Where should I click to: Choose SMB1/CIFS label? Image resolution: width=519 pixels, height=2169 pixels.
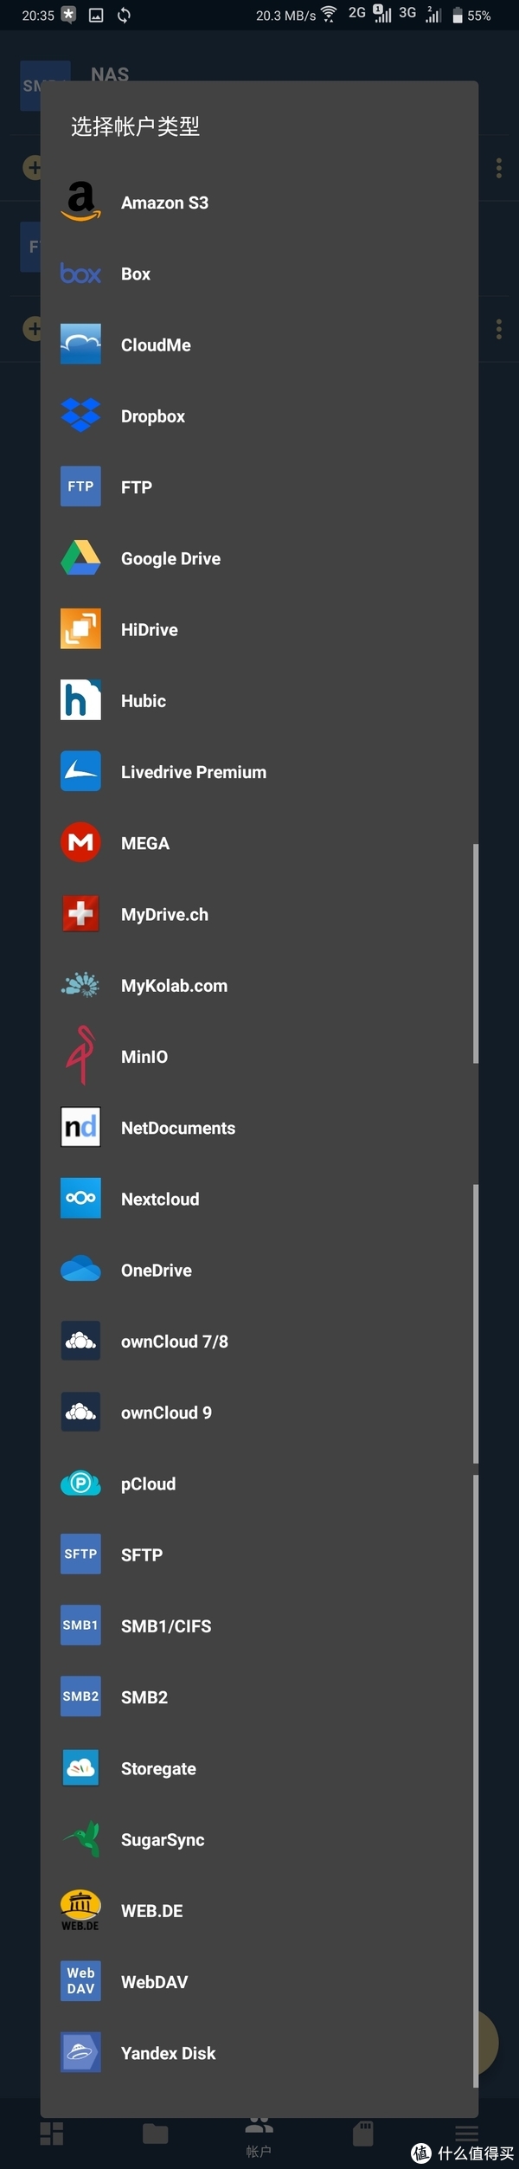tap(166, 1625)
